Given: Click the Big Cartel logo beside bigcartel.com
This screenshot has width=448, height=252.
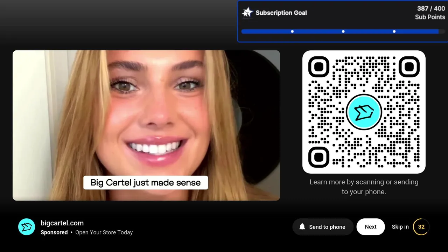Looking at the screenshot, I should [27, 227].
